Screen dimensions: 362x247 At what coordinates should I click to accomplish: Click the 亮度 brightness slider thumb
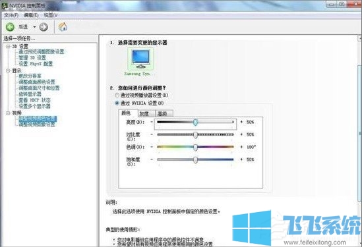(196, 123)
